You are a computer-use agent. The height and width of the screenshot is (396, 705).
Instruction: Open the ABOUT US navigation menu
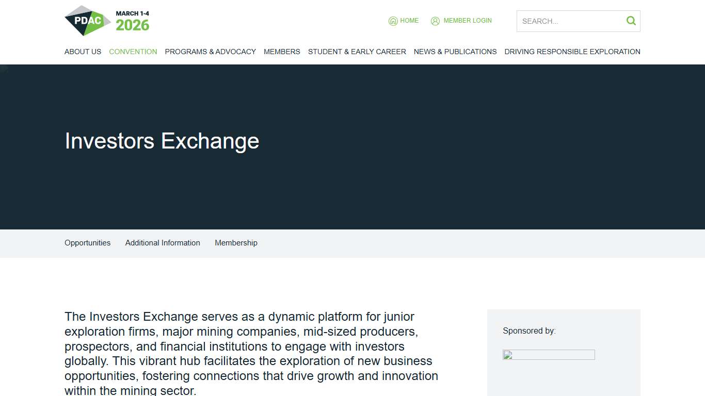point(83,52)
